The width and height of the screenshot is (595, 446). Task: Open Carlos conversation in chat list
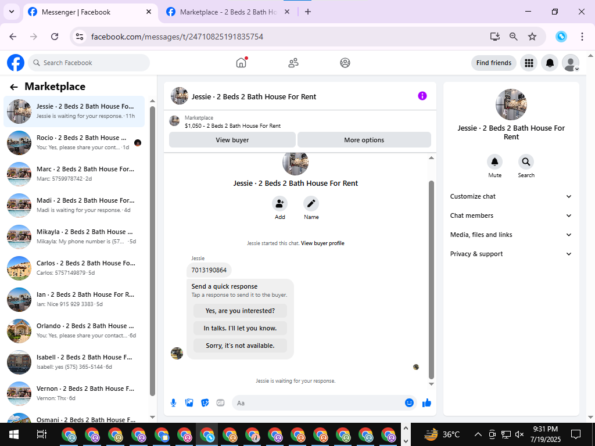(x=74, y=268)
